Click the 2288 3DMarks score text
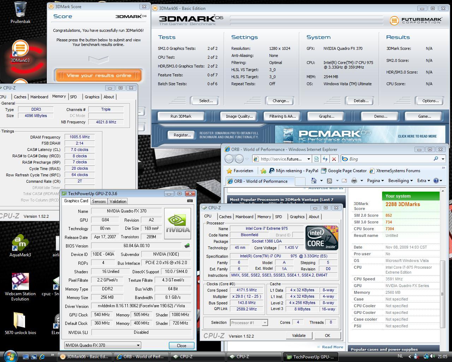Screen dimensions: 452x362 (x=403, y=204)
